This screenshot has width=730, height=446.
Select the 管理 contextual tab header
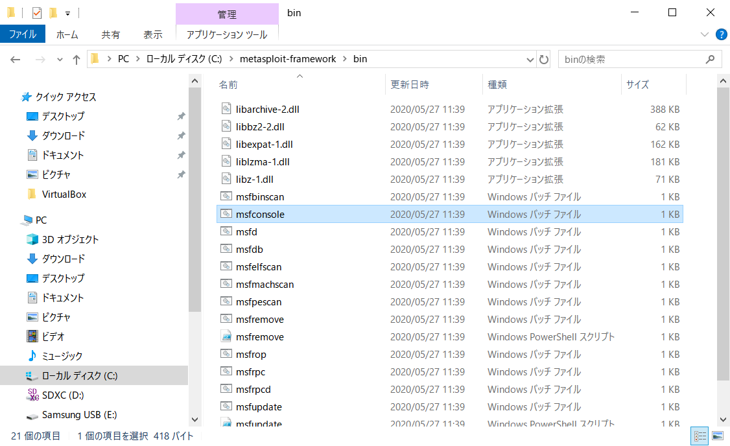tap(227, 14)
